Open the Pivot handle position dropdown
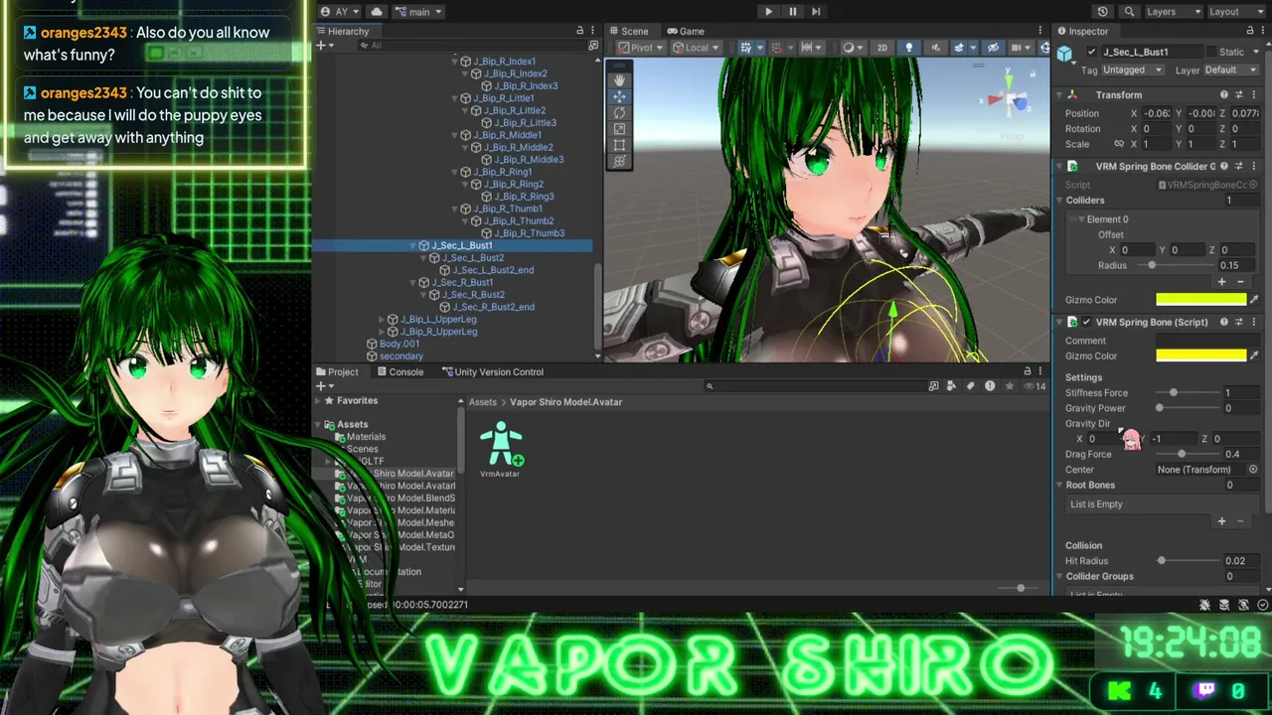This screenshot has height=715, width=1272. tap(639, 48)
